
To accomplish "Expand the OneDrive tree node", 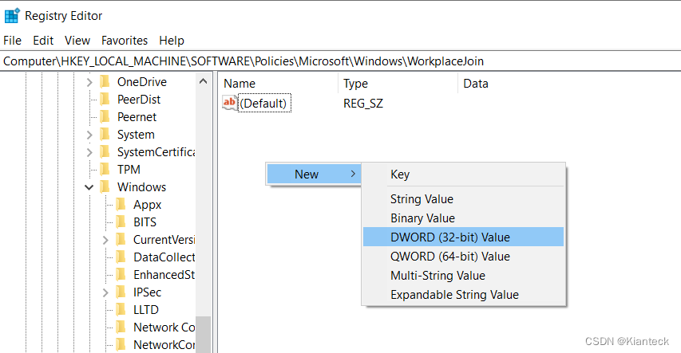I will [x=89, y=82].
